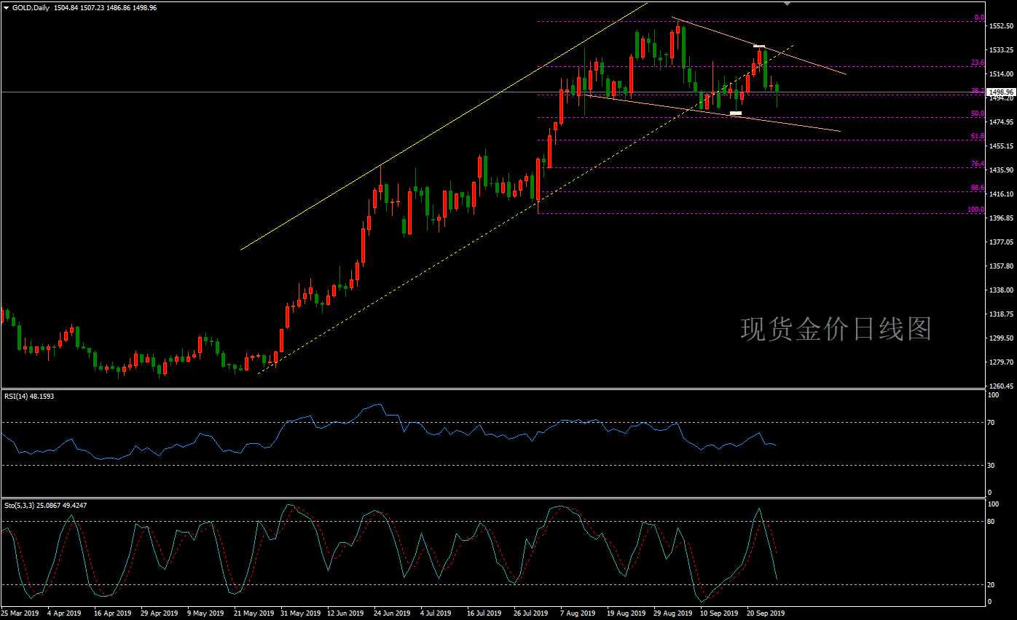Select the current price label 1498.96
1017x620 pixels.
tap(1001, 92)
